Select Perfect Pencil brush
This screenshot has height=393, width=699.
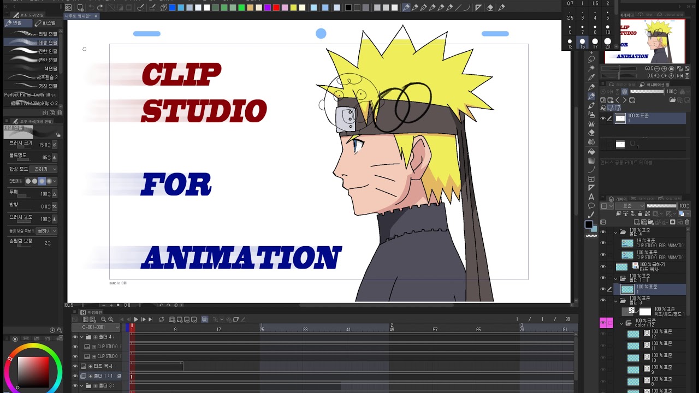(31, 95)
